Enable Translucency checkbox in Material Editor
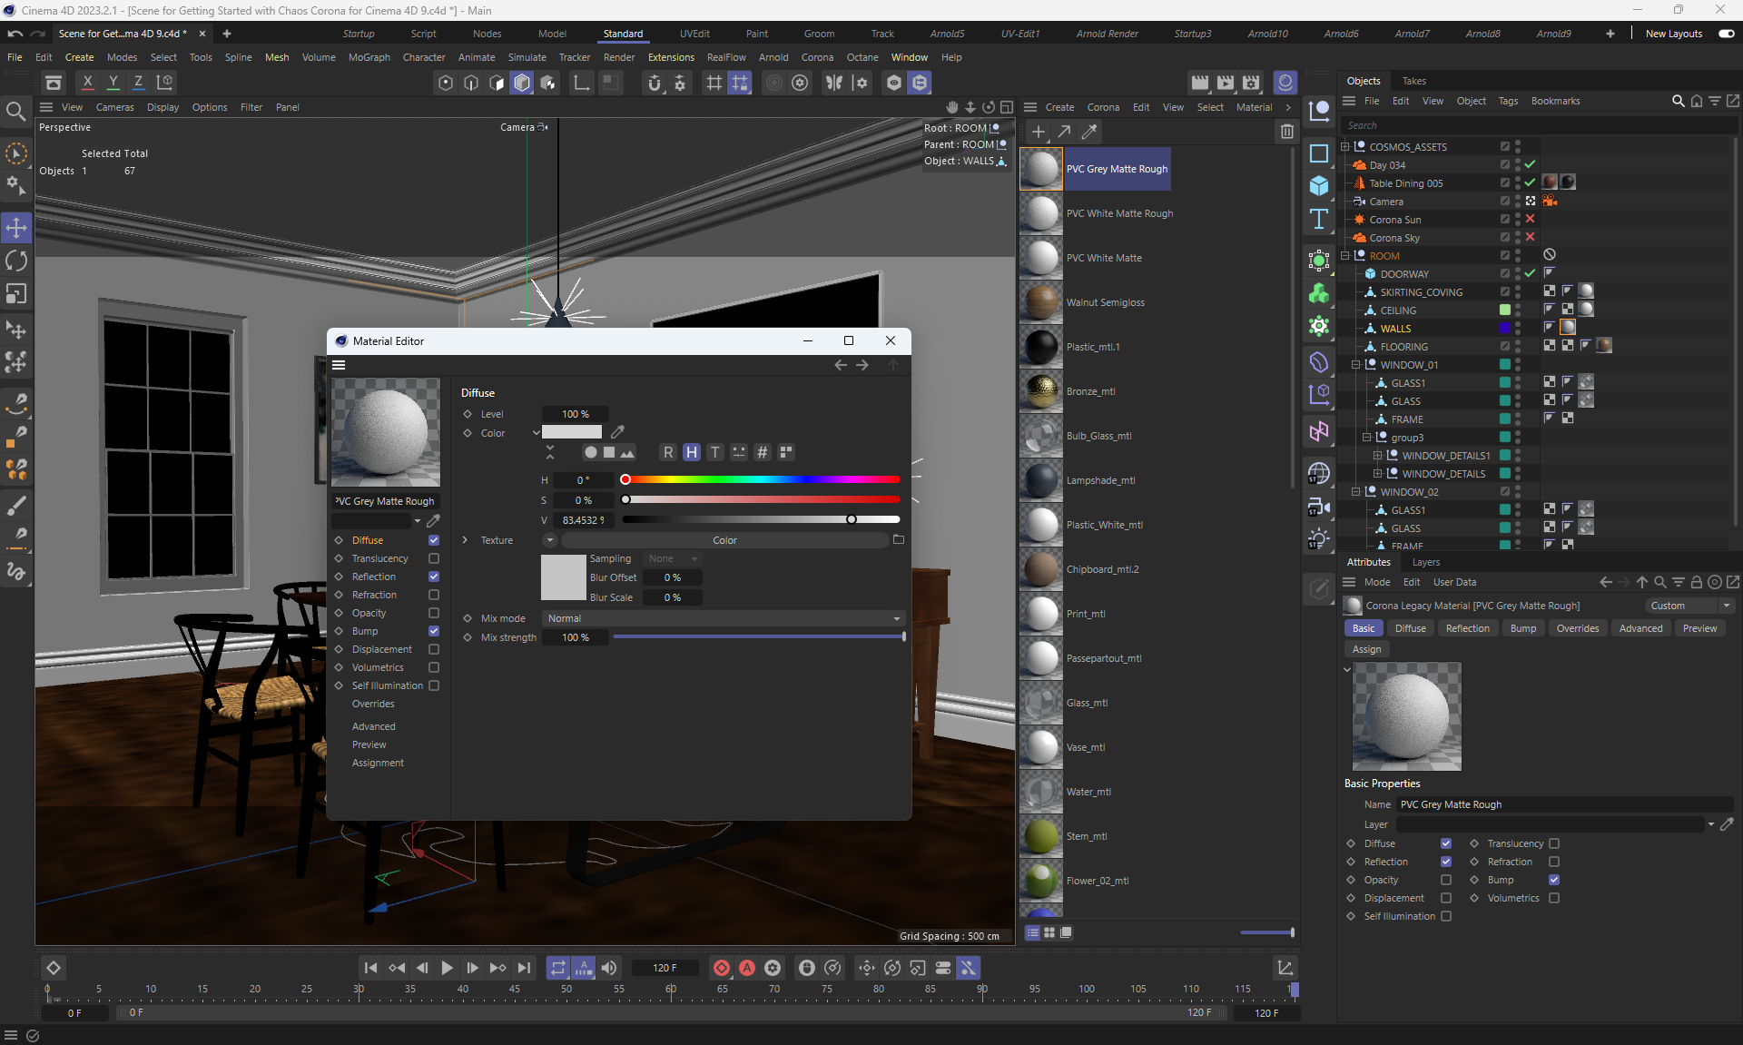The image size is (1743, 1045). (x=434, y=558)
